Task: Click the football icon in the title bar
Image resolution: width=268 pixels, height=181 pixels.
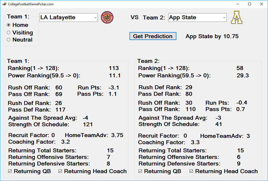Action: point(4,4)
